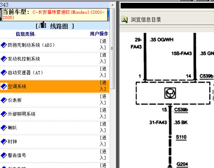Click the 15S-FA43 wire label
The image size is (214, 168).
(x=181, y=53)
